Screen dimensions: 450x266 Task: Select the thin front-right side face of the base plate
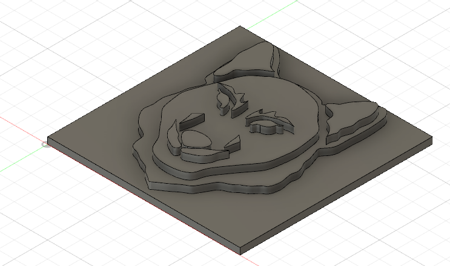[x=336, y=196]
